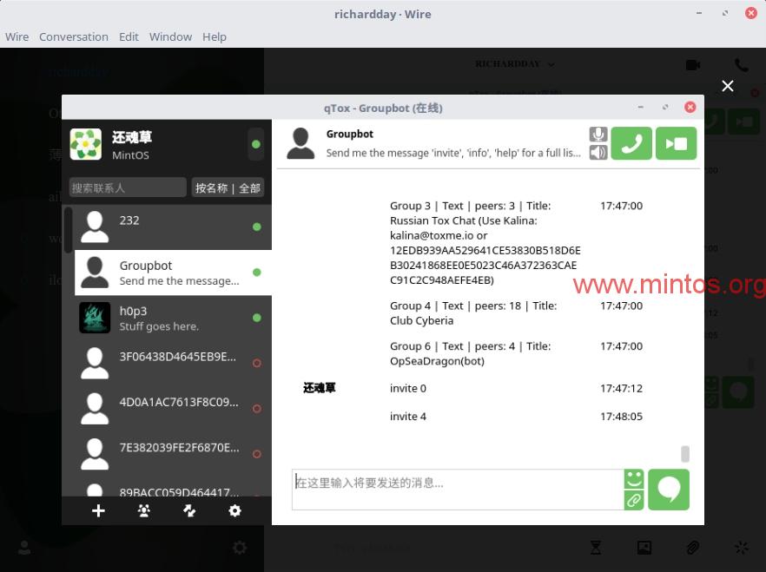This screenshot has height=572, width=766.
Task: Open the Conversation menu
Action: pyautogui.click(x=74, y=37)
